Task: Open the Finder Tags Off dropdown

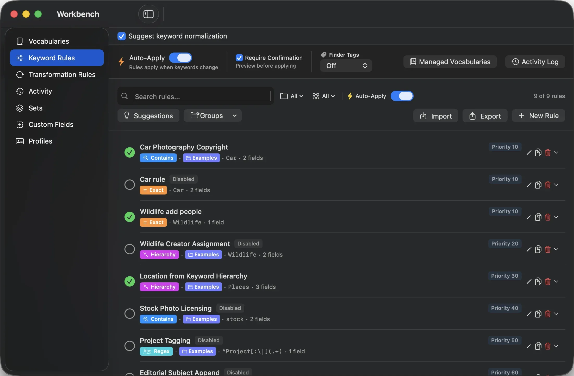Action: (346, 66)
